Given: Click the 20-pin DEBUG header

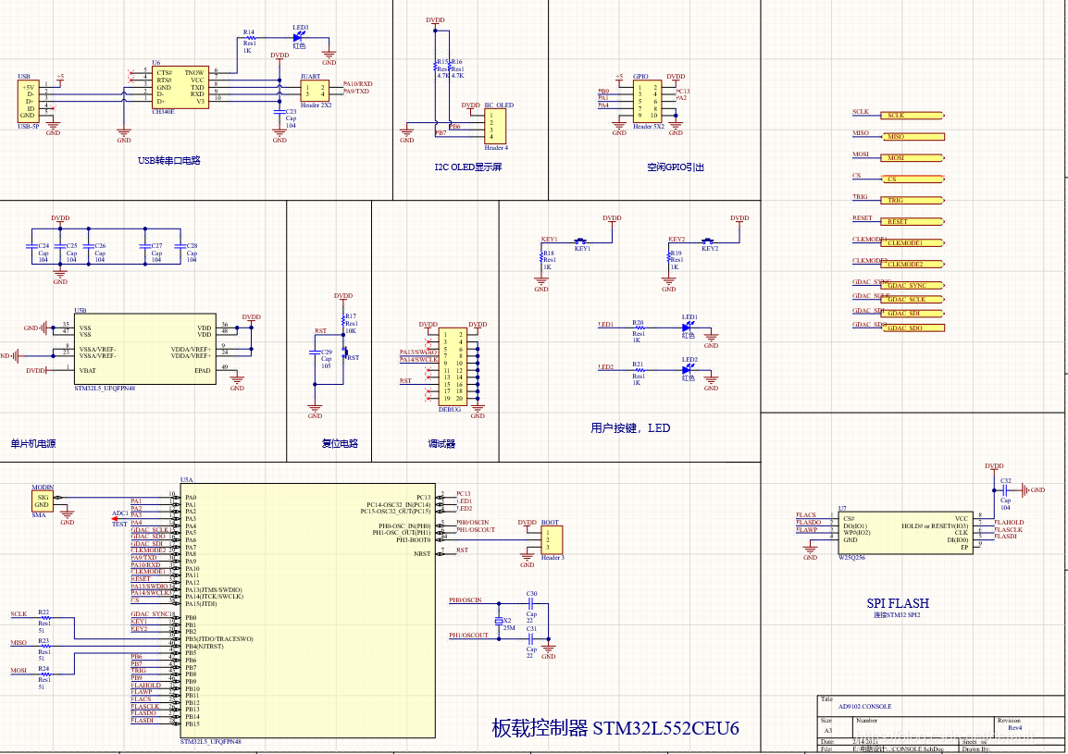Looking at the screenshot, I should click(x=453, y=367).
